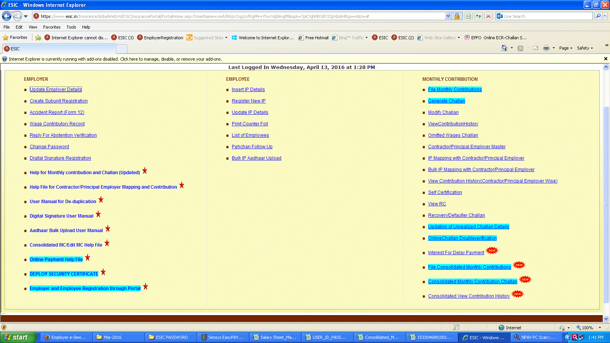Click the page scrollbar up arrow
The image size is (610, 343).
(606, 67)
